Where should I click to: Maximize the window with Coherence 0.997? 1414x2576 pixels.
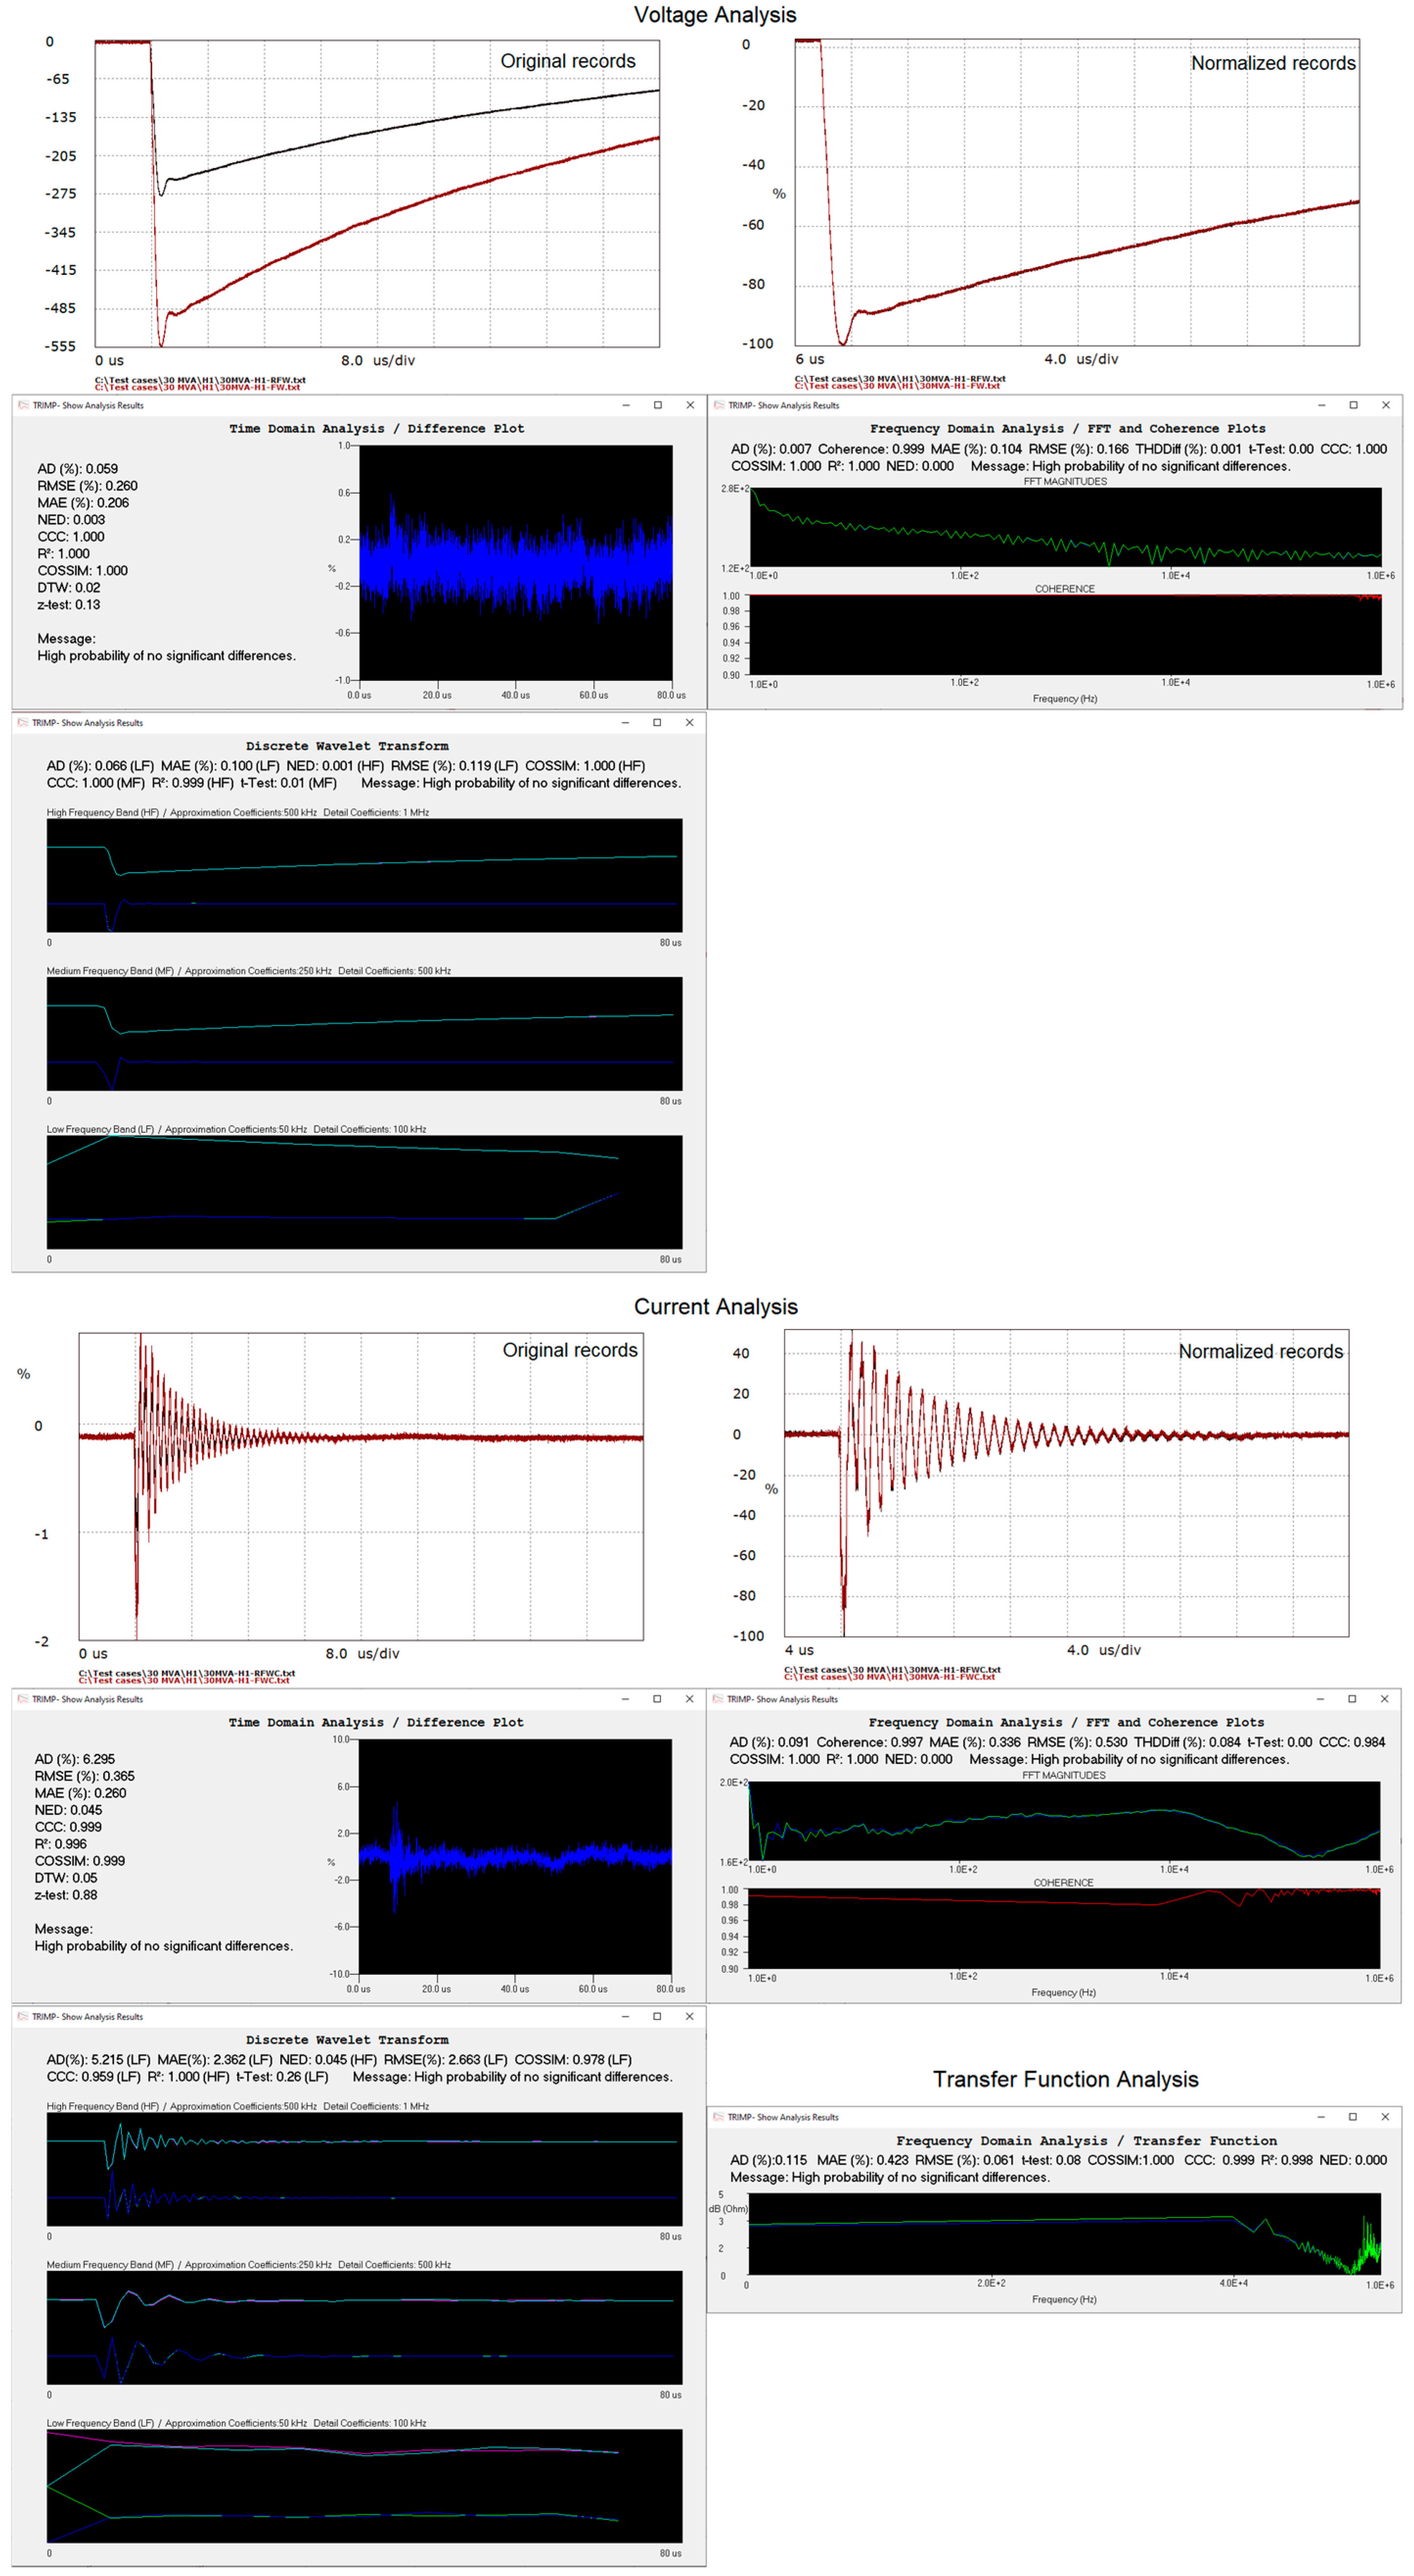[1352, 1699]
